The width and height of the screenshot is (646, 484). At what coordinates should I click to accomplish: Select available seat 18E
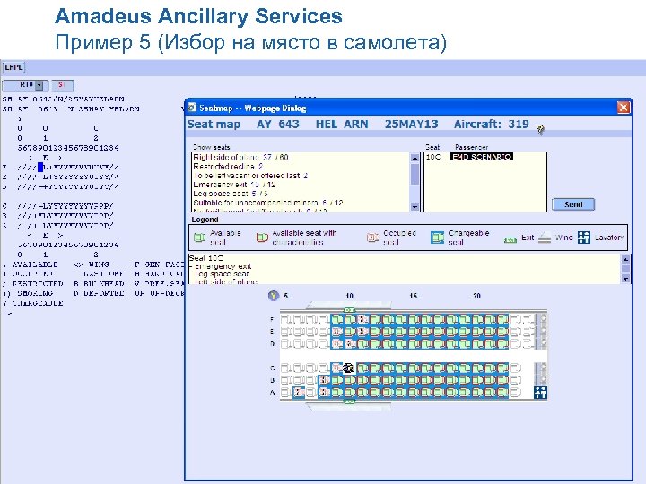(452, 332)
